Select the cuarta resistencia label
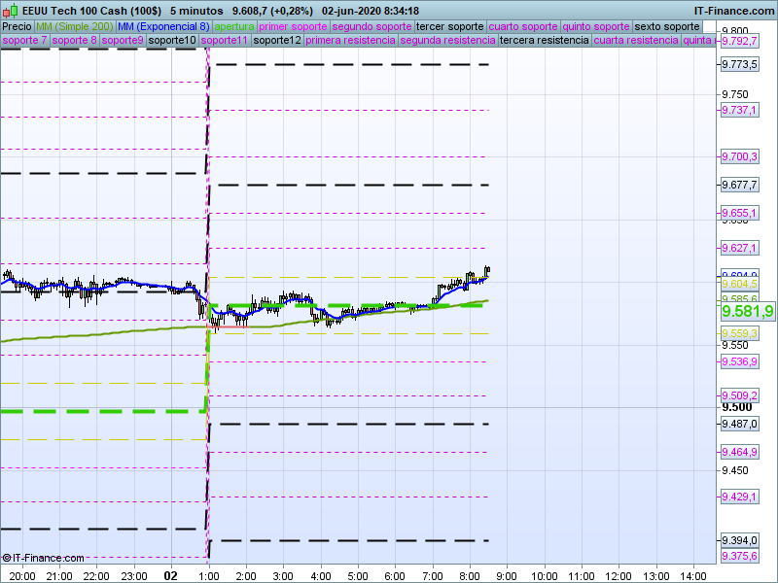778x583 pixels. tap(636, 41)
